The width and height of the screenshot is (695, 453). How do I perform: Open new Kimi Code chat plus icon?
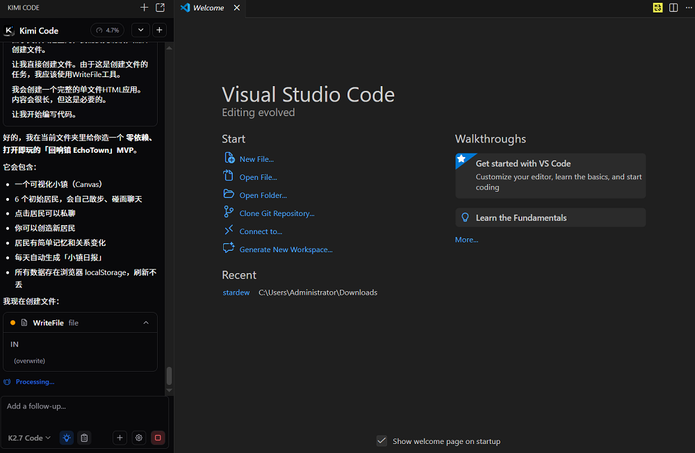(160, 30)
